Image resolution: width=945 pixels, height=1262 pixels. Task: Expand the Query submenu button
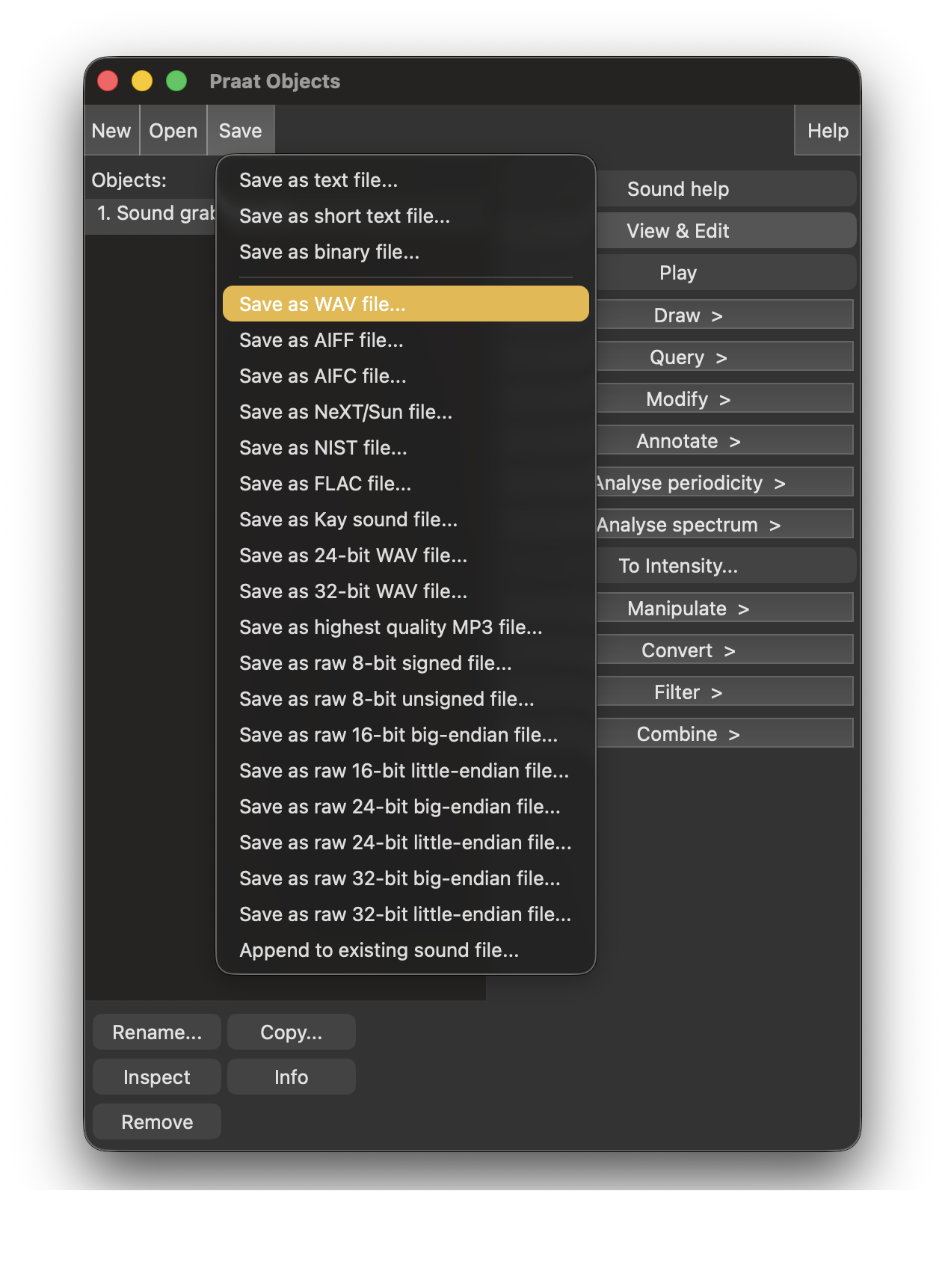coord(724,357)
